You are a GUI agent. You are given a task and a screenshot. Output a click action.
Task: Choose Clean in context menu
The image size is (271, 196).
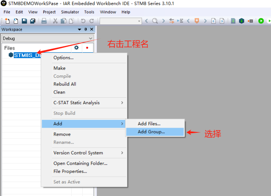[x=59, y=92]
